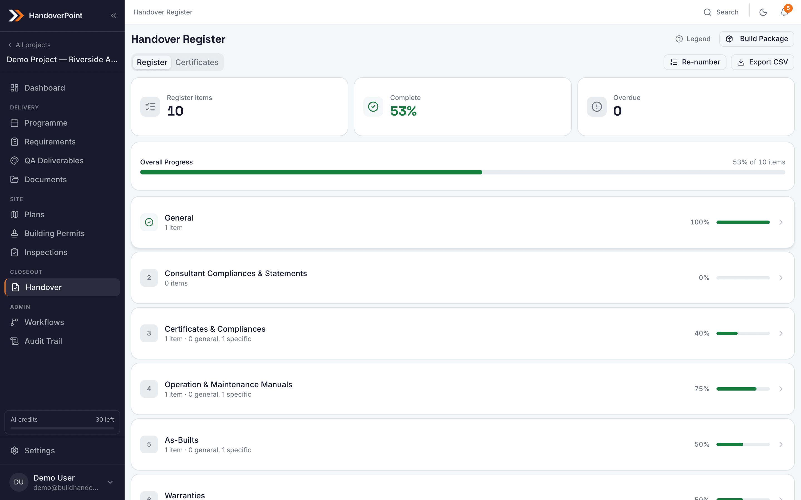Click section number 3 badge
This screenshot has width=801, height=500.
149,333
